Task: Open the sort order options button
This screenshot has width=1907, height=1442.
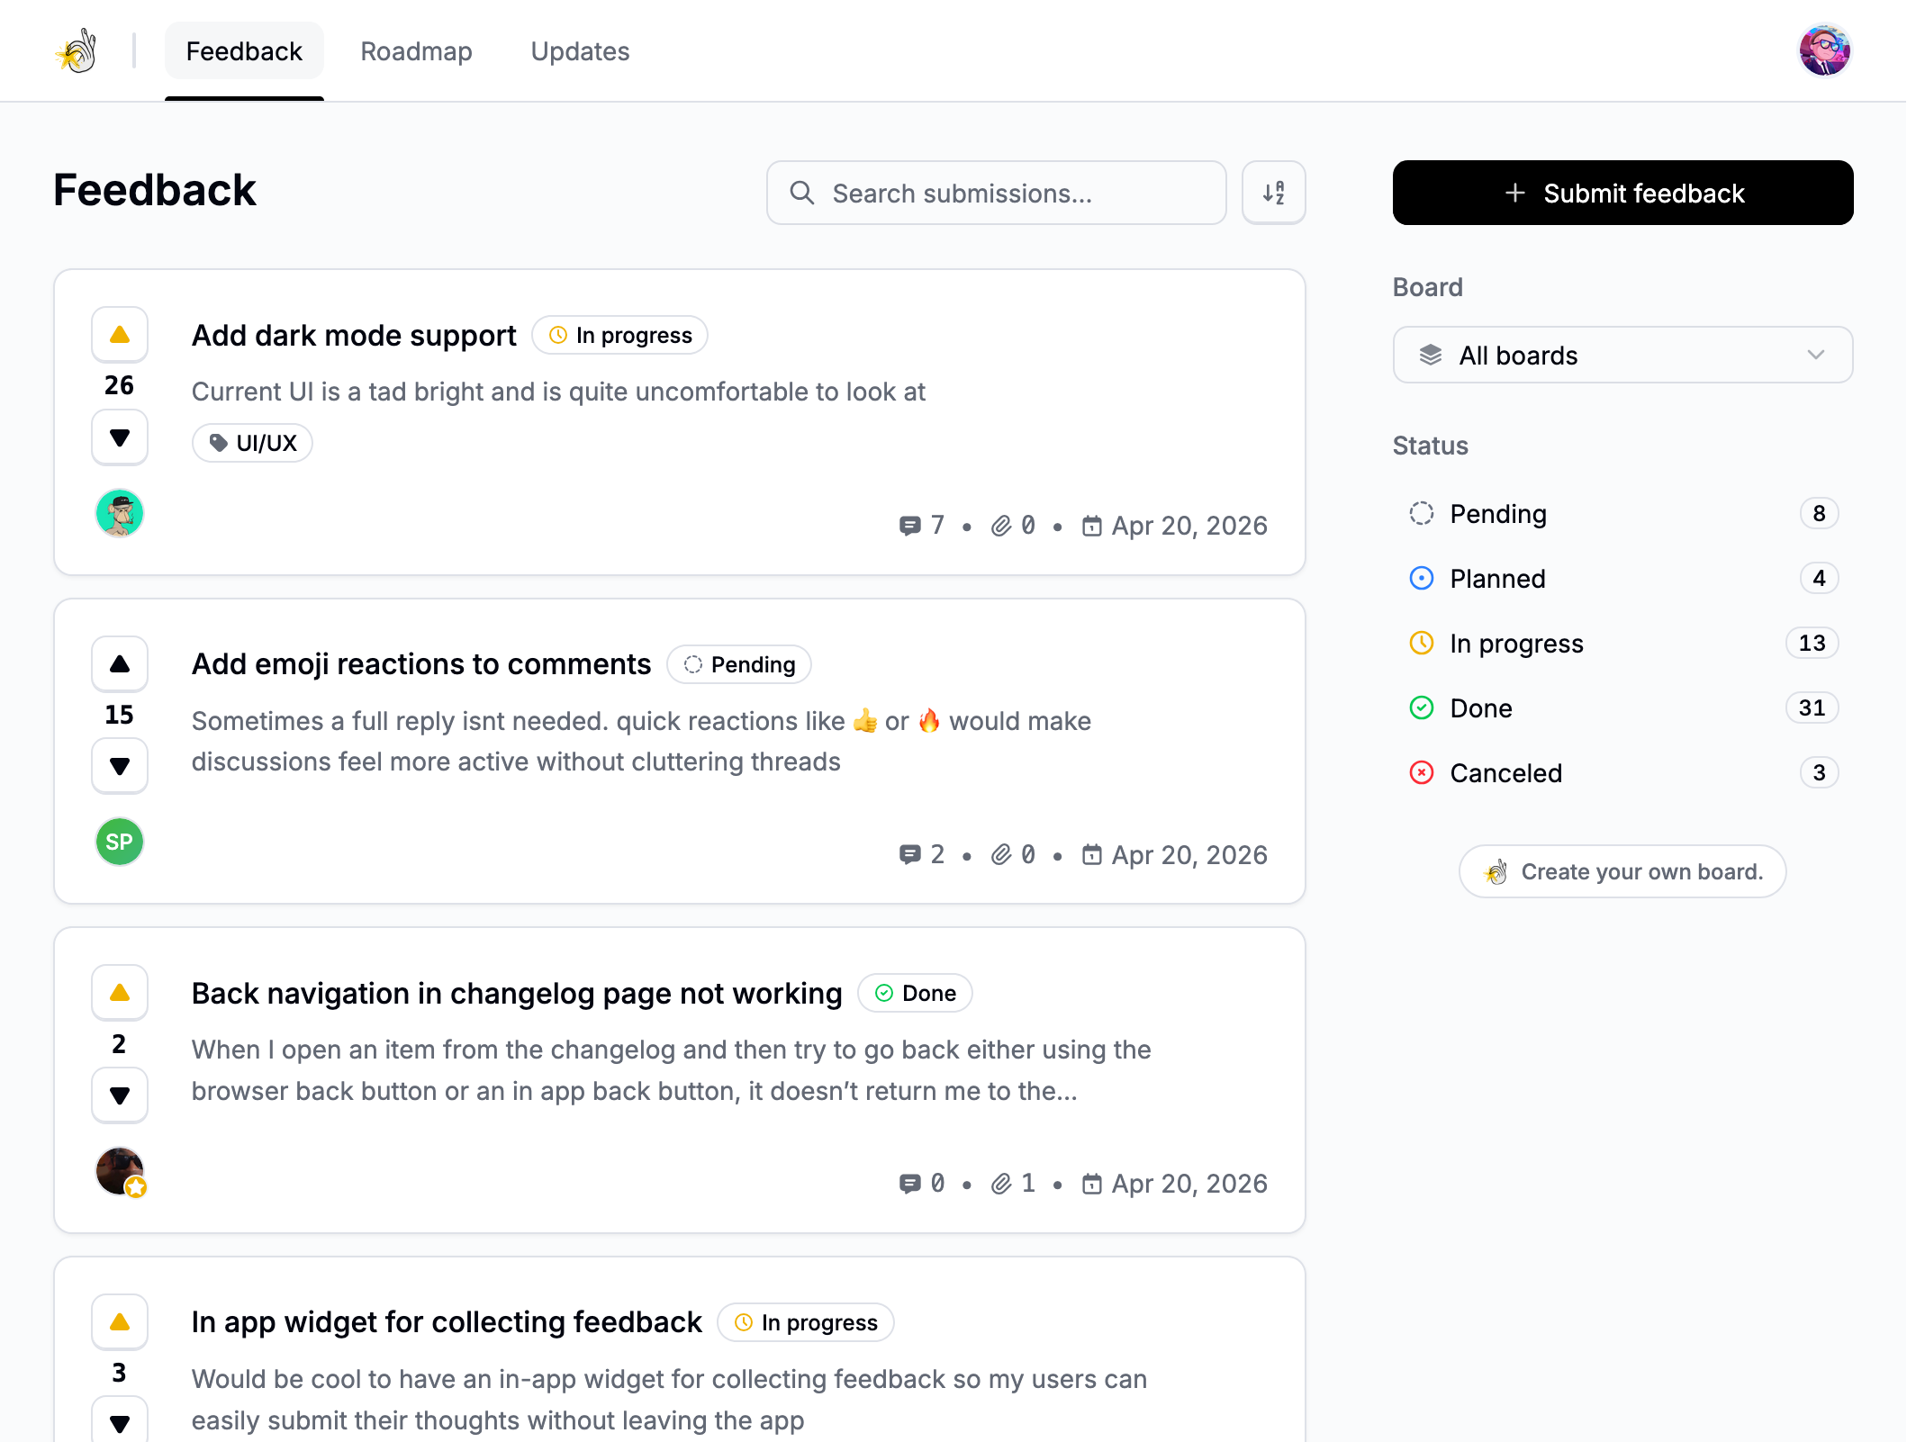Action: coord(1273,193)
